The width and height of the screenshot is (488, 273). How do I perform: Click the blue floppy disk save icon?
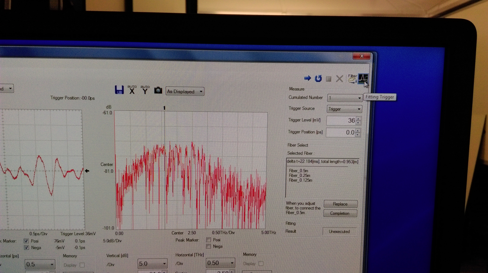pyautogui.click(x=119, y=90)
